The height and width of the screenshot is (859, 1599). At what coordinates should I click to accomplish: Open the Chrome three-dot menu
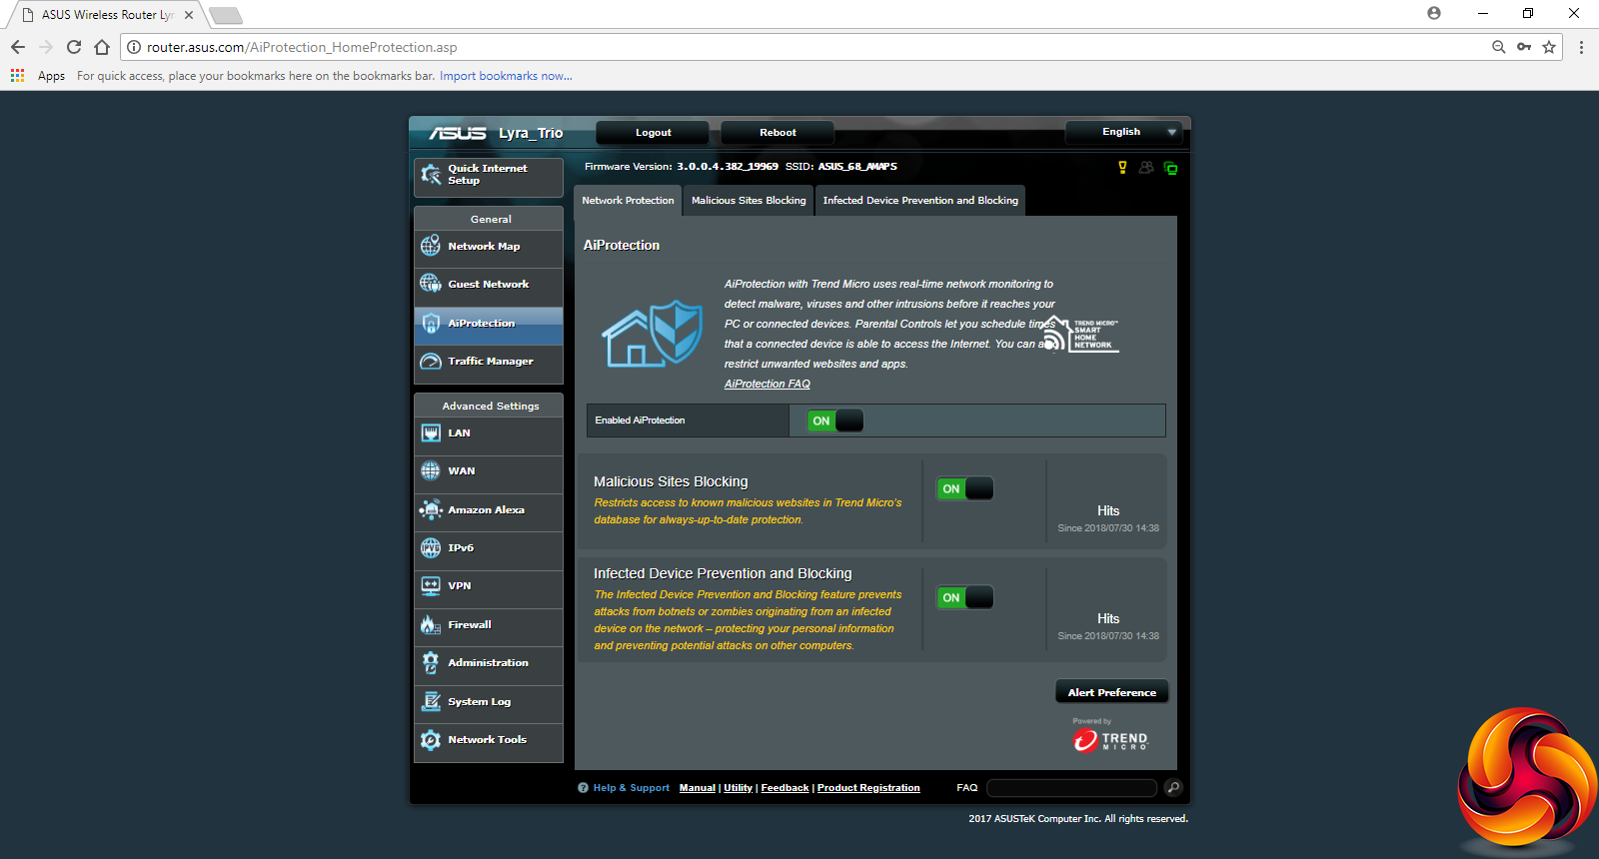click(1581, 47)
